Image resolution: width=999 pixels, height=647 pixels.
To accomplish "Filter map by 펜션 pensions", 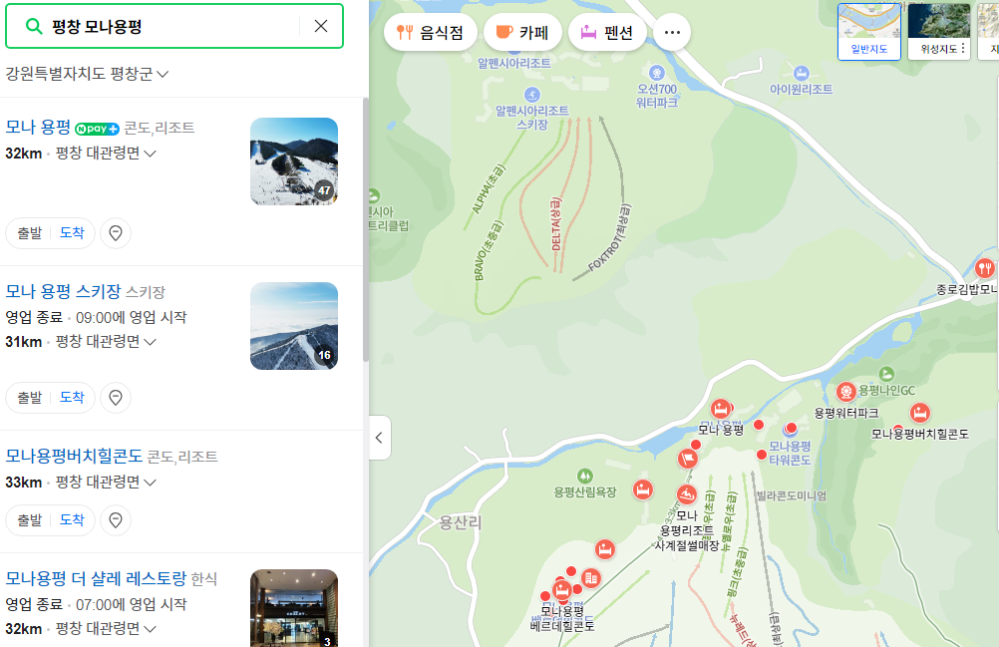I will 607,33.
